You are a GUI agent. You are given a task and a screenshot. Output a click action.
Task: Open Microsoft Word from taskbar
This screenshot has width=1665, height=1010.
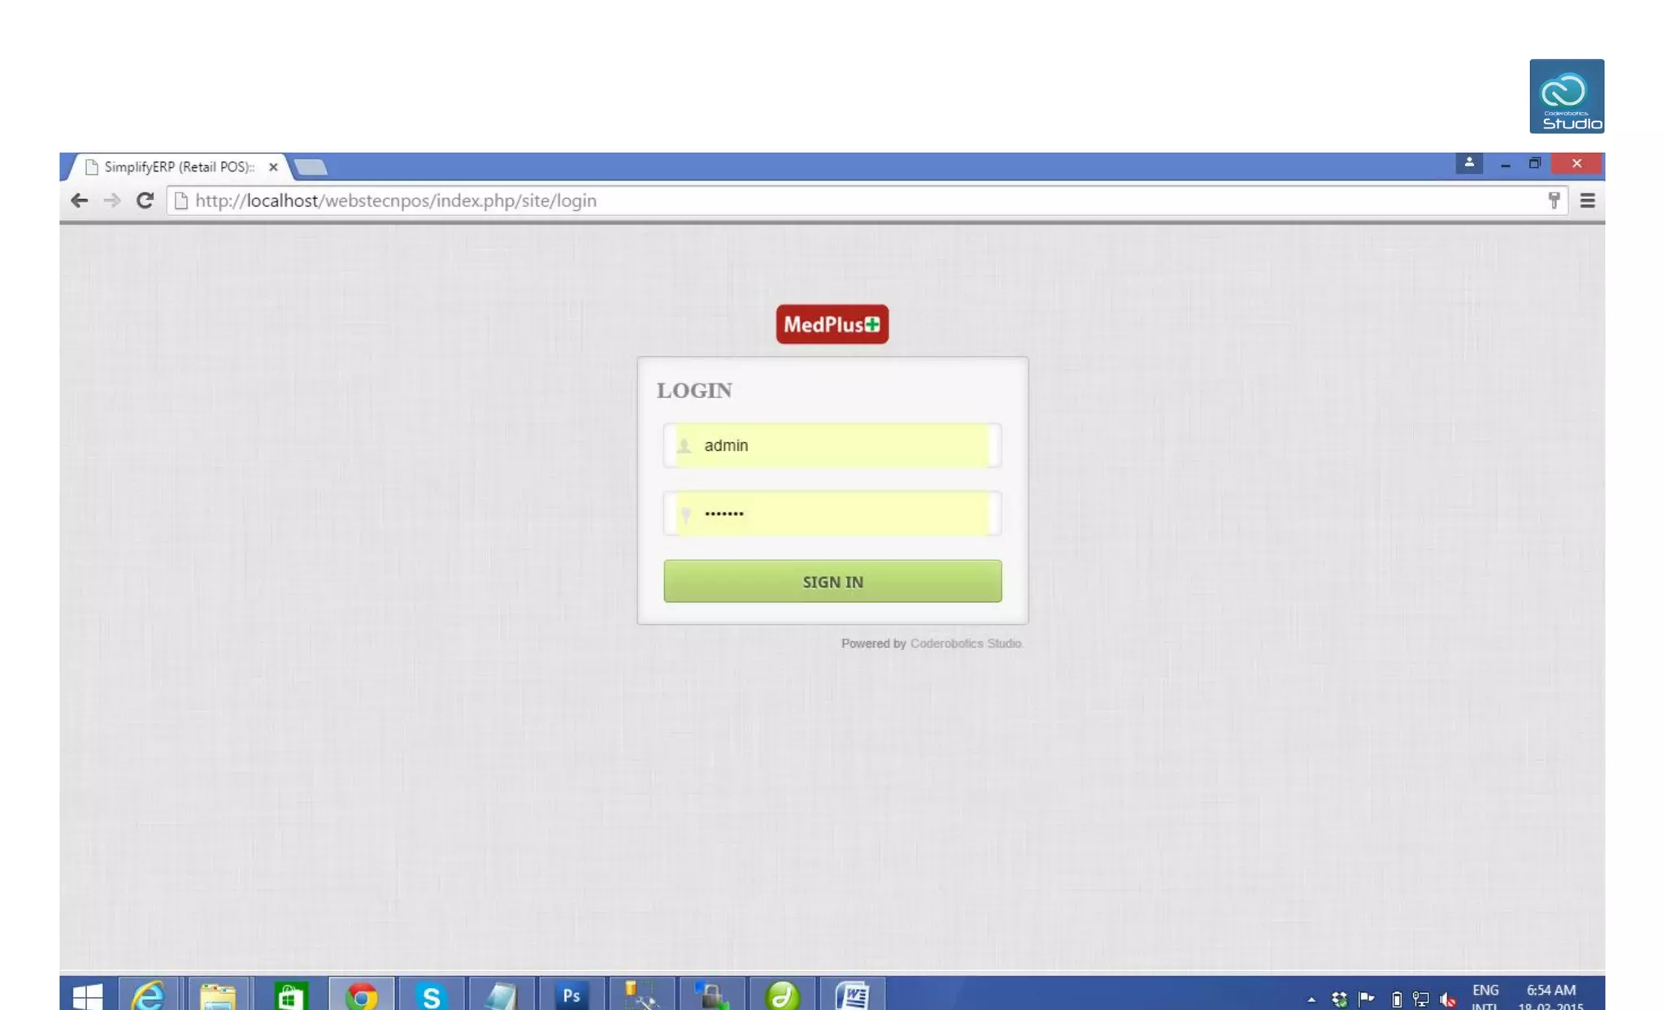pos(852,995)
